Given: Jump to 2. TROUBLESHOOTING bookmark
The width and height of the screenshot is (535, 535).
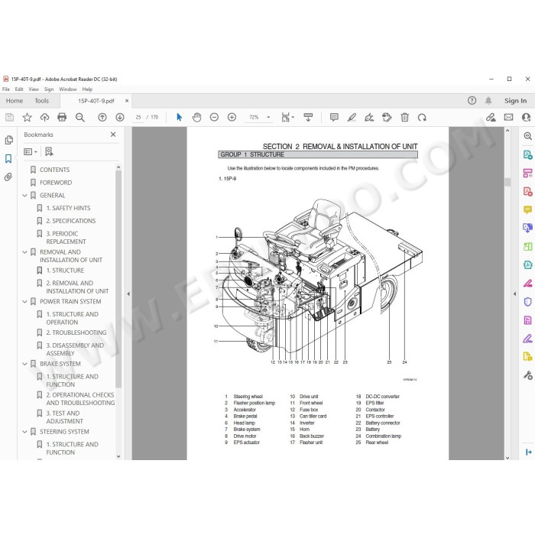Looking at the screenshot, I should click(76, 332).
